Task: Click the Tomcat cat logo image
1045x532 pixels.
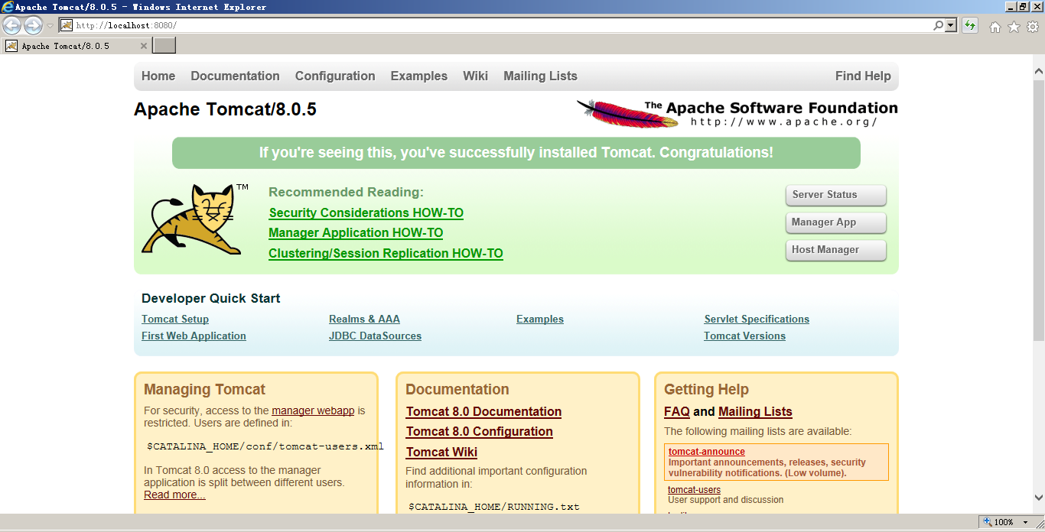Action: click(194, 219)
